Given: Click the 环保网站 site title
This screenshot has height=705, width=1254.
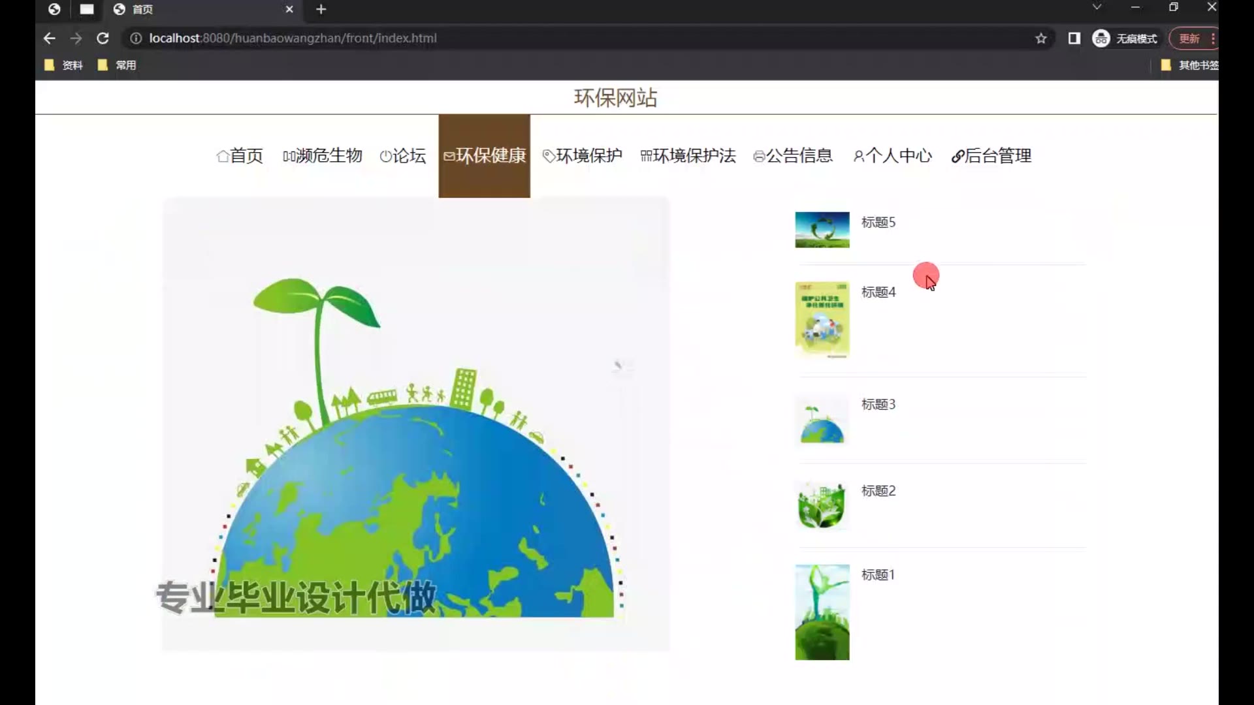Looking at the screenshot, I should pyautogui.click(x=615, y=98).
